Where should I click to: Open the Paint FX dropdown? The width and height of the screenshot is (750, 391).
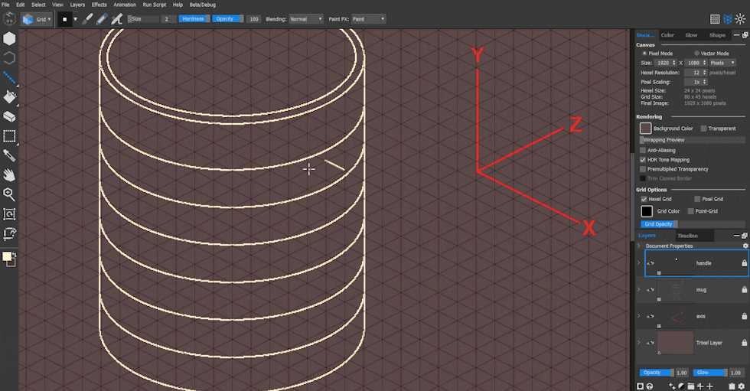(x=368, y=19)
